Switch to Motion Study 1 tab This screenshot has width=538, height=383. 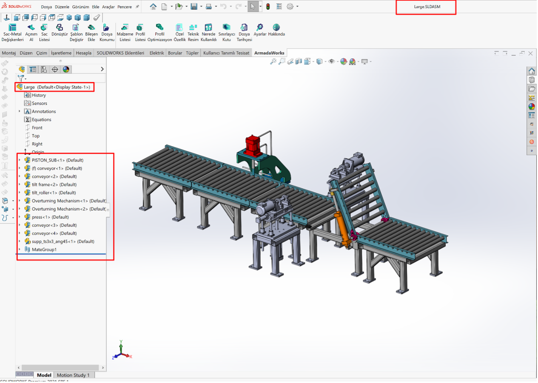click(x=73, y=375)
